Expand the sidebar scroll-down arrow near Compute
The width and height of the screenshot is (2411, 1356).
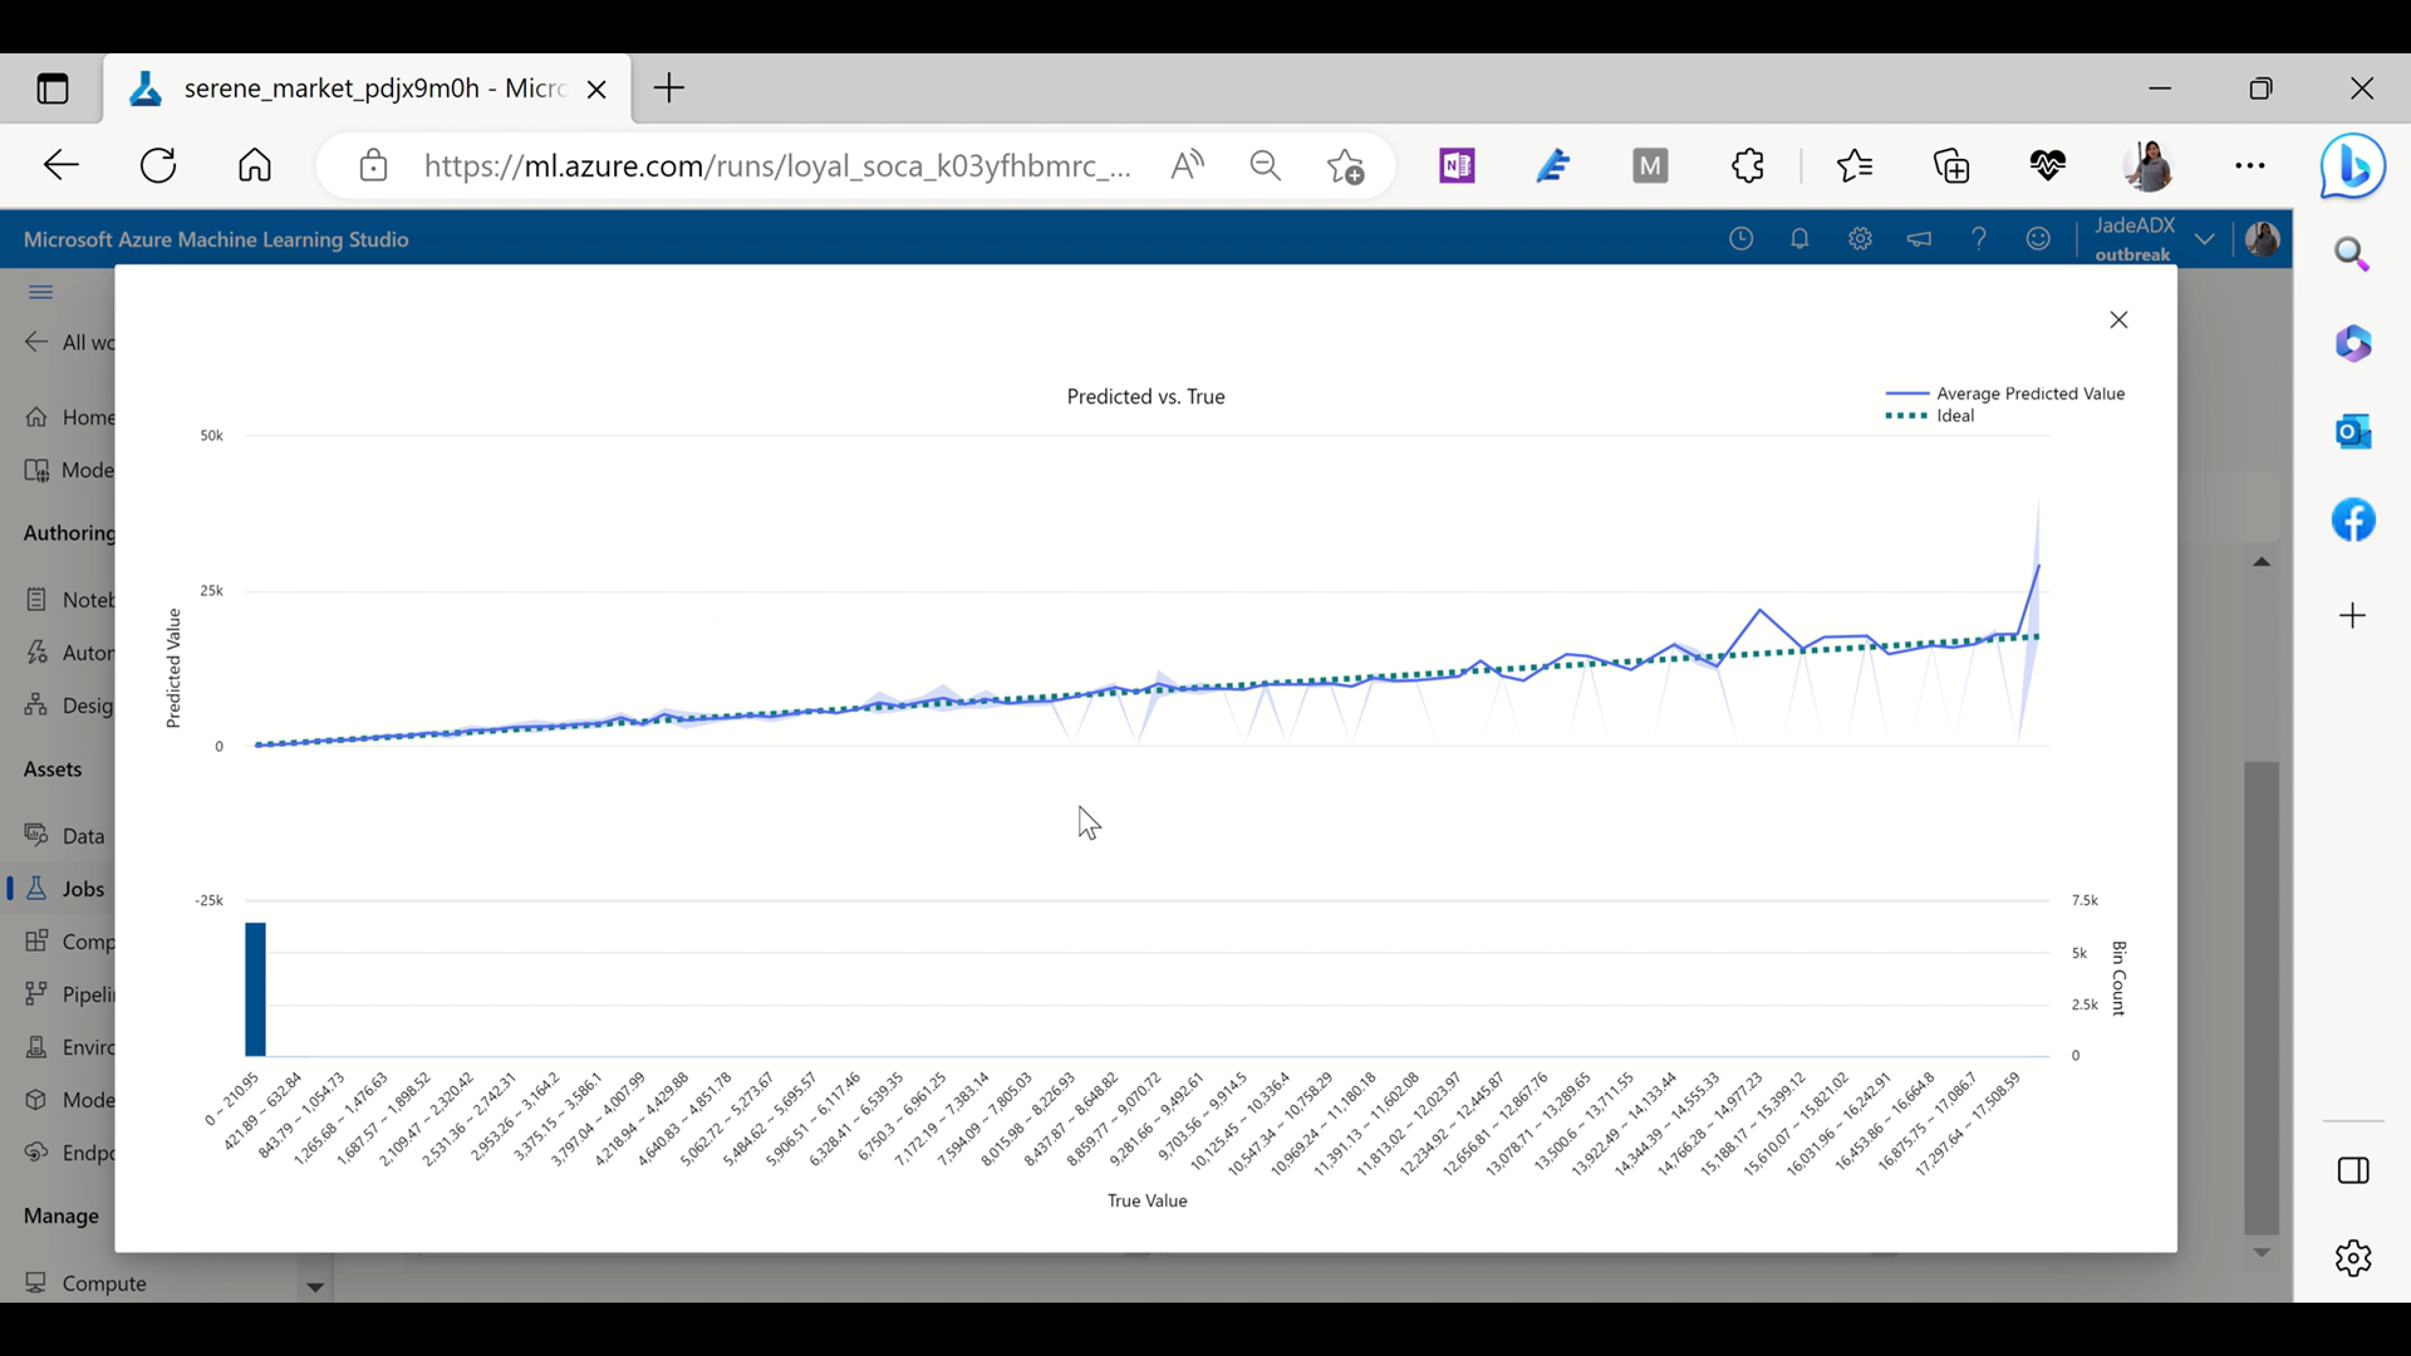coord(315,1288)
